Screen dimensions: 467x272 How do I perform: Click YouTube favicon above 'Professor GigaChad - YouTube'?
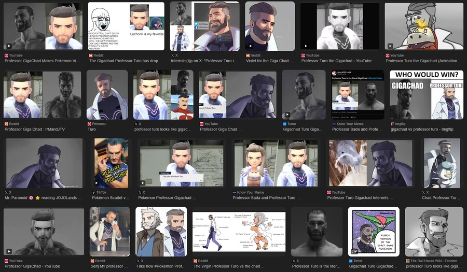[6, 261]
